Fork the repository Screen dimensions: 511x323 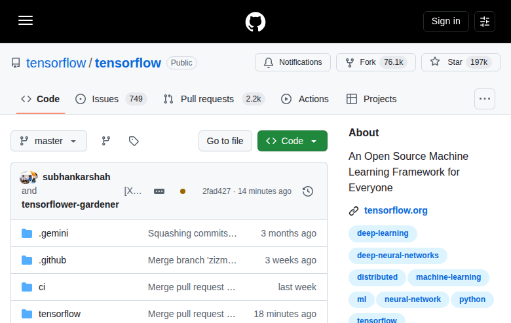pos(376,62)
